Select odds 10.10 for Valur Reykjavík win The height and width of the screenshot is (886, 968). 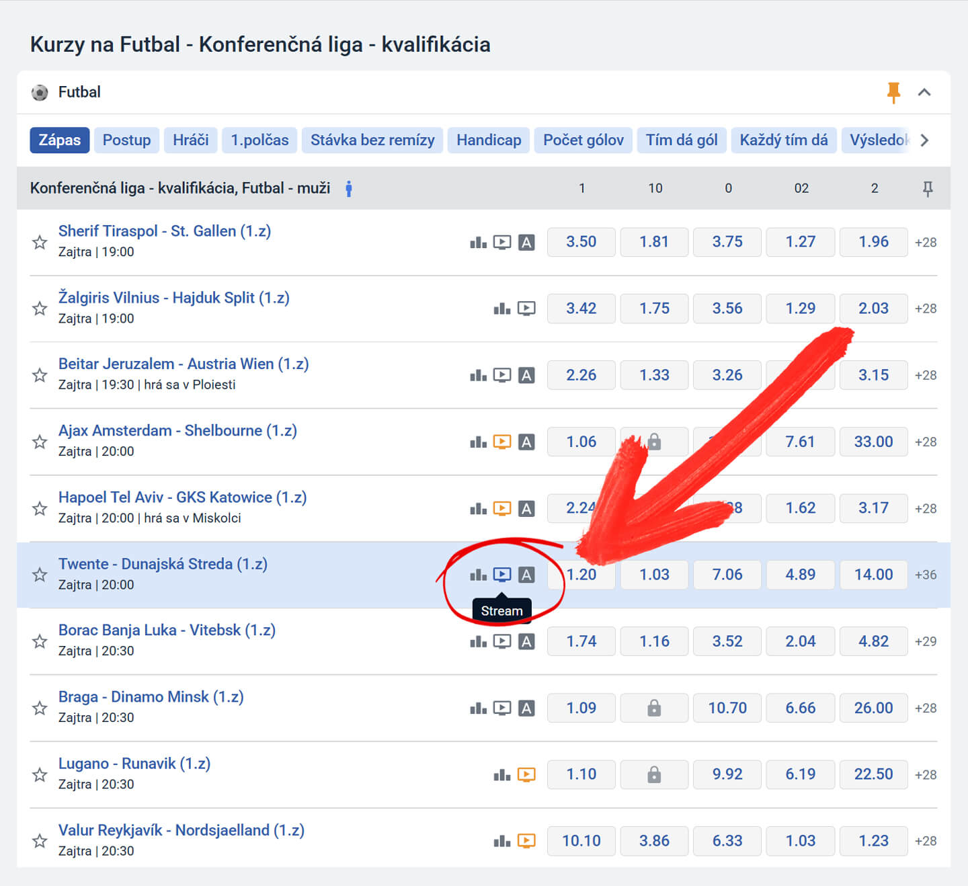pos(581,841)
